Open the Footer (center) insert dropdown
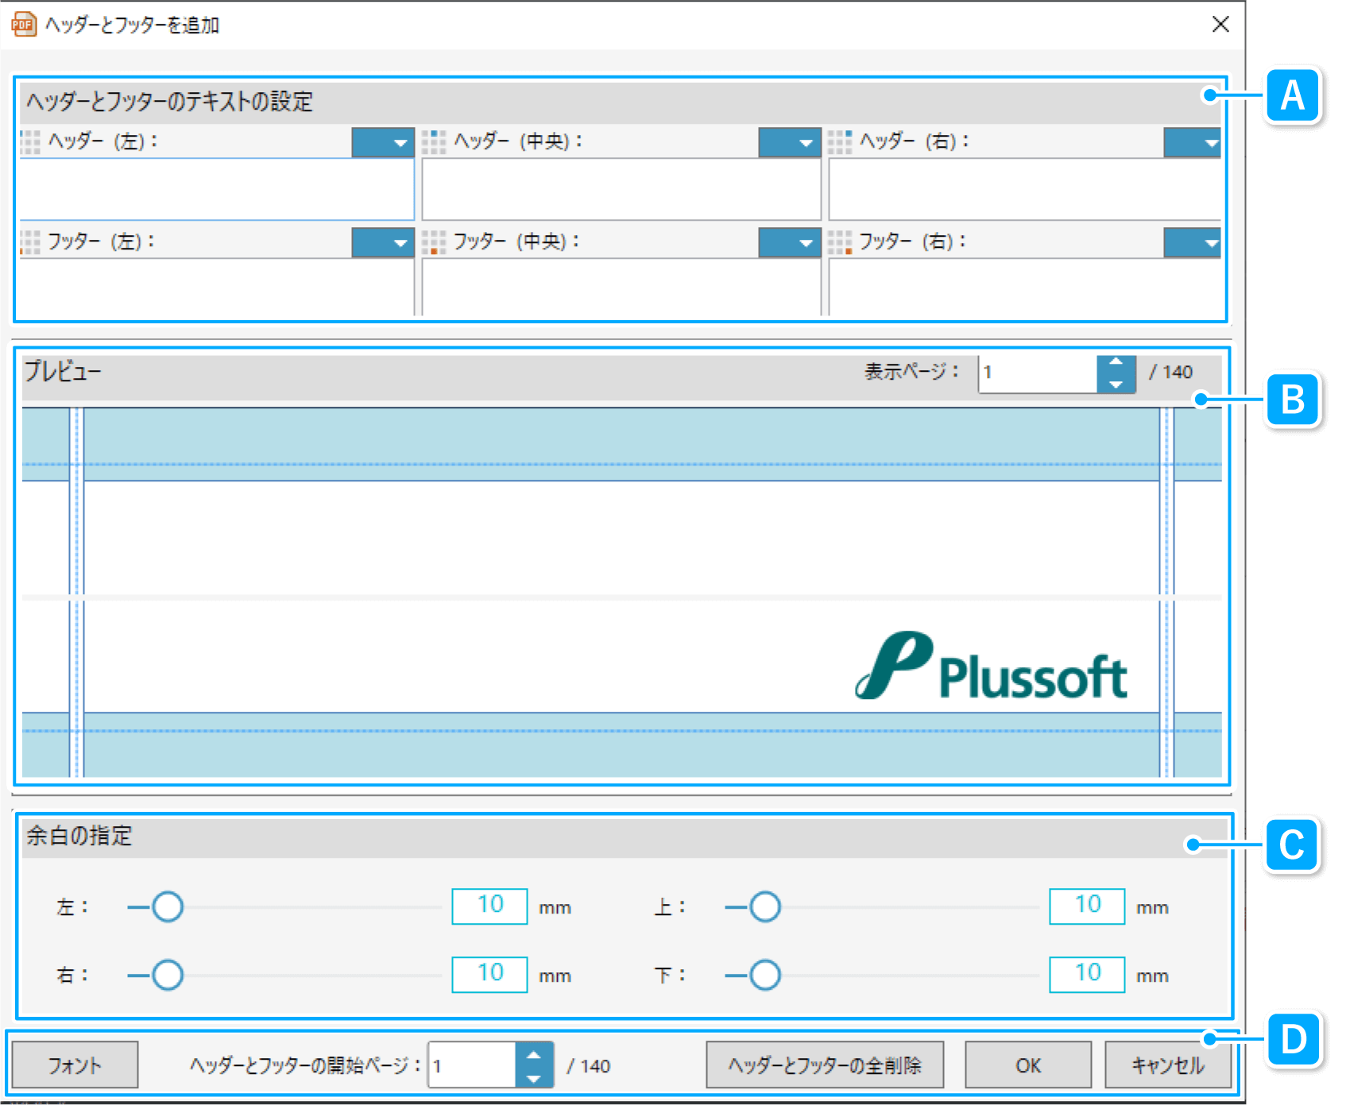1346x1105 pixels. [x=789, y=243]
